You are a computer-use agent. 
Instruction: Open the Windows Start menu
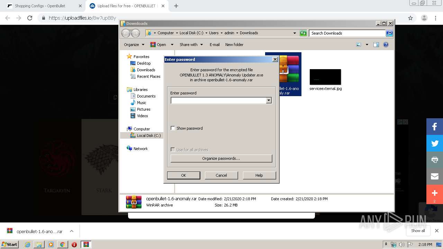pos(10,244)
